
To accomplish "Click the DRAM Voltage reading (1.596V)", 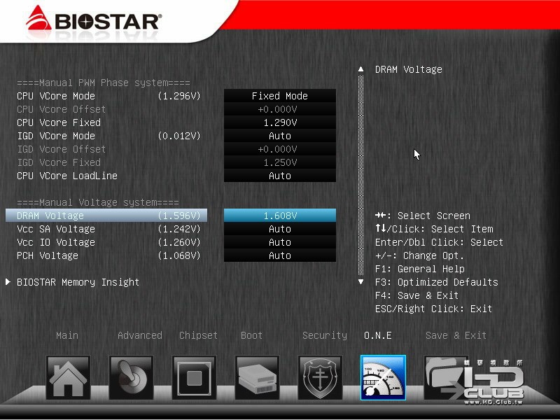I will (179, 216).
